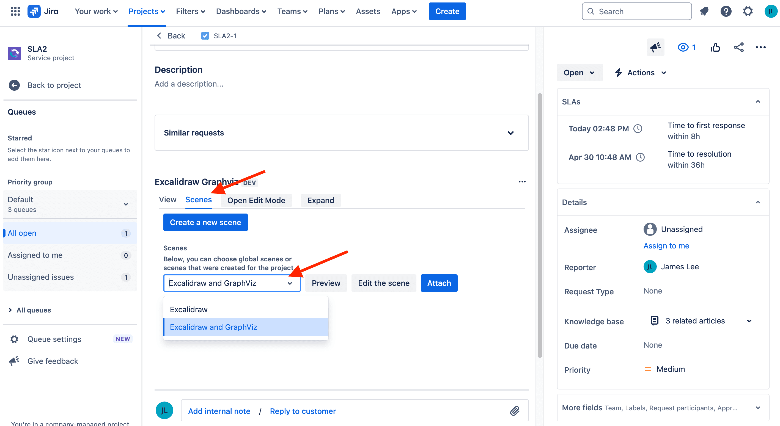
Task: Open the Filters dropdown menu
Action: (190, 12)
